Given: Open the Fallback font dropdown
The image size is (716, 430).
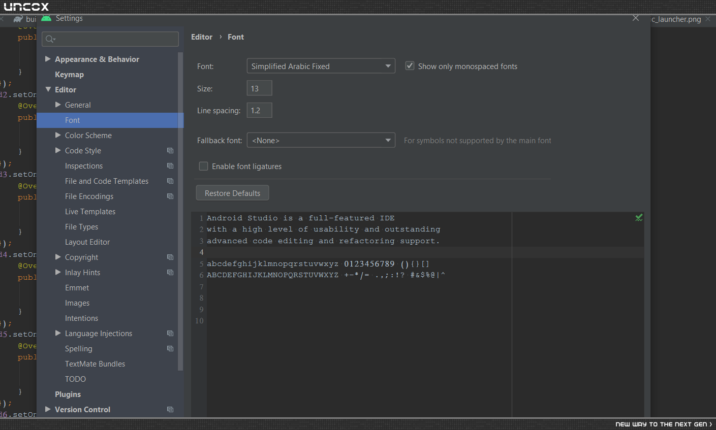Looking at the screenshot, I should tap(321, 140).
